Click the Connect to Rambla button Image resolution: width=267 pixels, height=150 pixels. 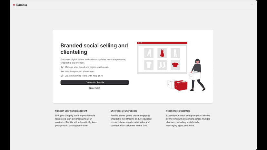95,82
